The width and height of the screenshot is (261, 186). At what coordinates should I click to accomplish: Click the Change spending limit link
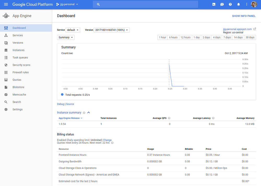(x=107, y=140)
